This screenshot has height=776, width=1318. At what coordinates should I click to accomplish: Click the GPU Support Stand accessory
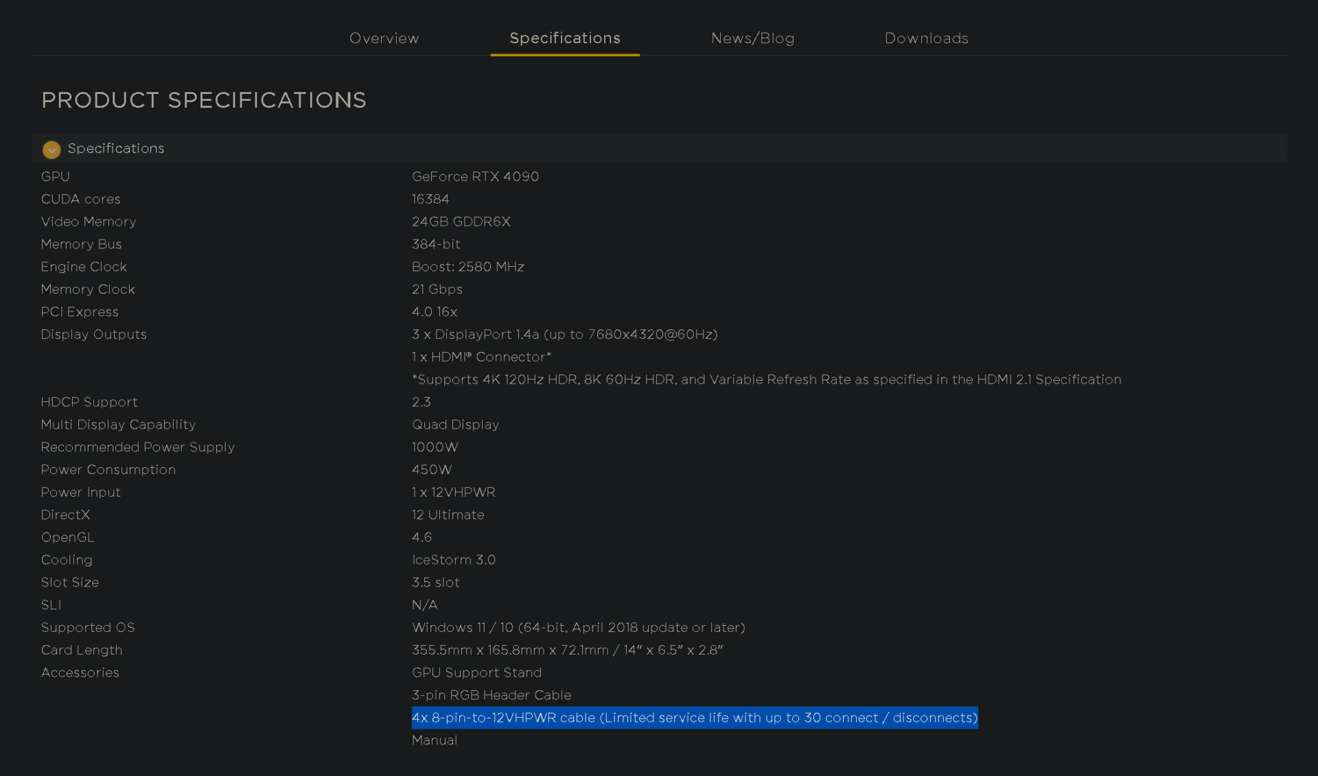[476, 672]
